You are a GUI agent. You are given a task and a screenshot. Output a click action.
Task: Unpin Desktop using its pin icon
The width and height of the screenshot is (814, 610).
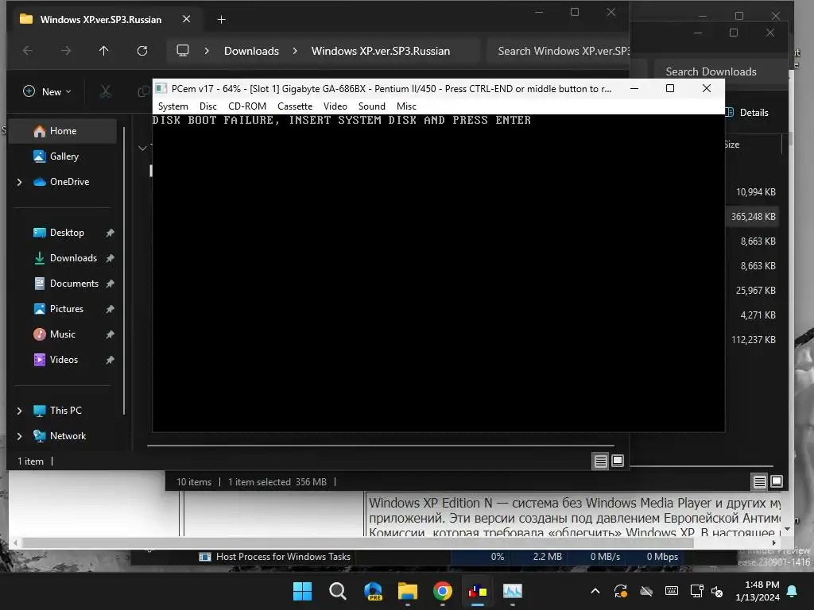(x=110, y=233)
